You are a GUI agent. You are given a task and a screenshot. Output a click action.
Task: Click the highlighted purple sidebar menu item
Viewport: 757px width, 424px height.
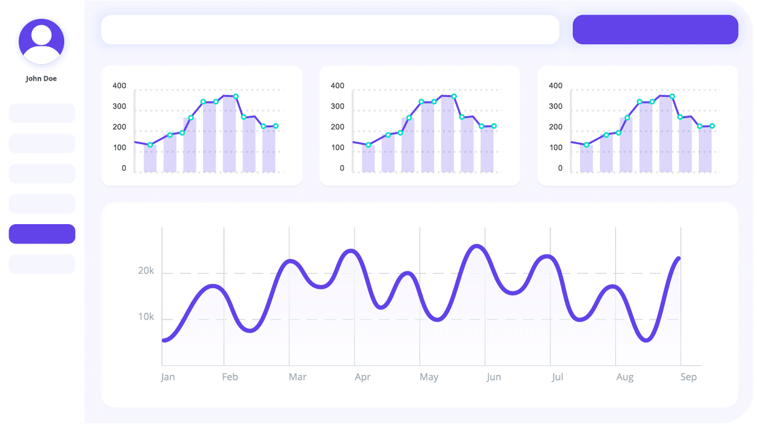pos(42,234)
